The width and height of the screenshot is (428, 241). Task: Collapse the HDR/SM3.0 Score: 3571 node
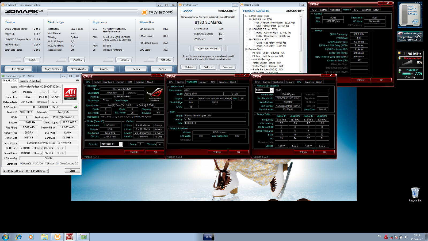coord(250,29)
